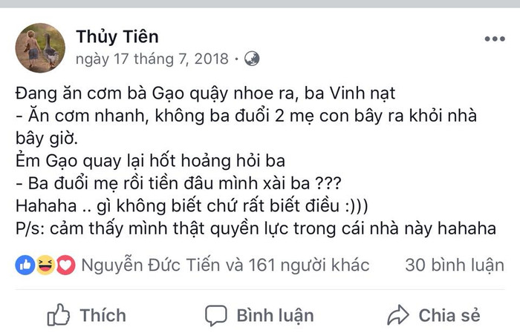Click the blue like reaction icon
The image size is (520, 333).
[x=25, y=266]
